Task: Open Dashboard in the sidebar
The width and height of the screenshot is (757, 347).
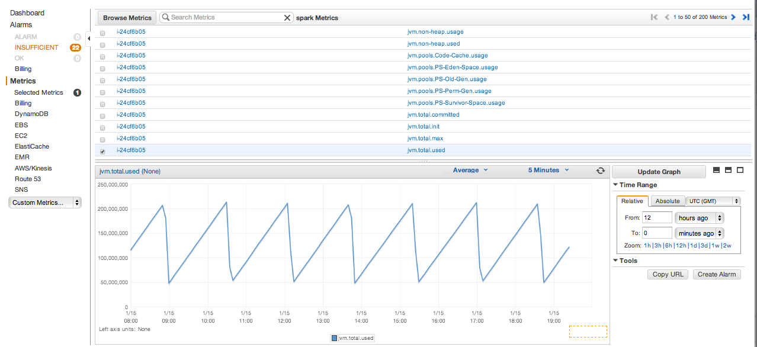Action: point(27,13)
